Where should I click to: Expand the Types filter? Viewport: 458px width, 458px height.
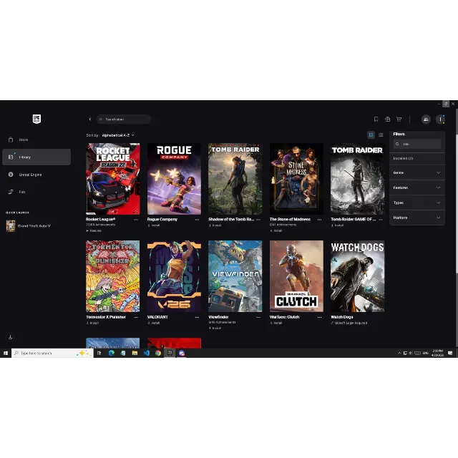416,203
